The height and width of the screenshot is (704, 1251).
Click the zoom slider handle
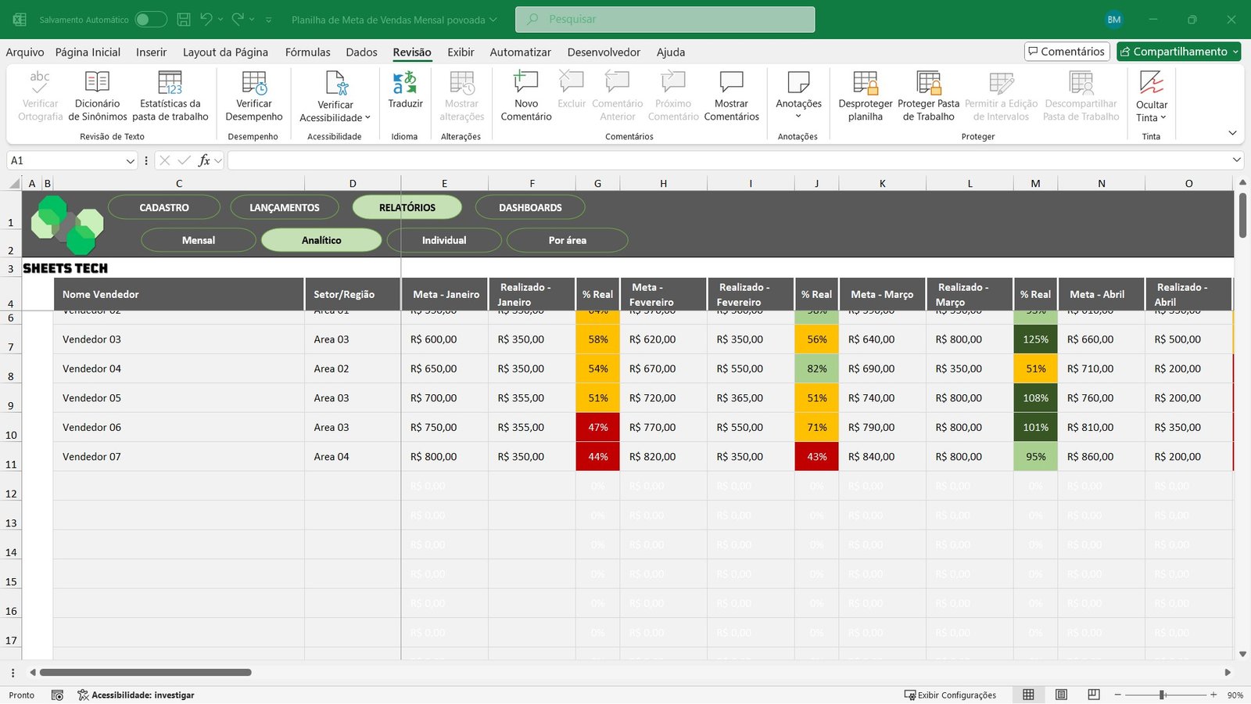click(x=1163, y=695)
